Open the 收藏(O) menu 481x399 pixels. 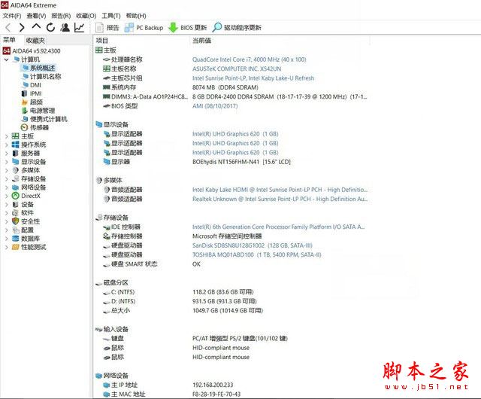tap(86, 16)
